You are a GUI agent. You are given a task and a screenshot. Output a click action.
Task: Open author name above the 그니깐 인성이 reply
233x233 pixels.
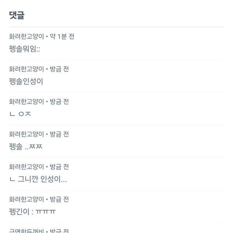pyautogui.click(x=26, y=167)
